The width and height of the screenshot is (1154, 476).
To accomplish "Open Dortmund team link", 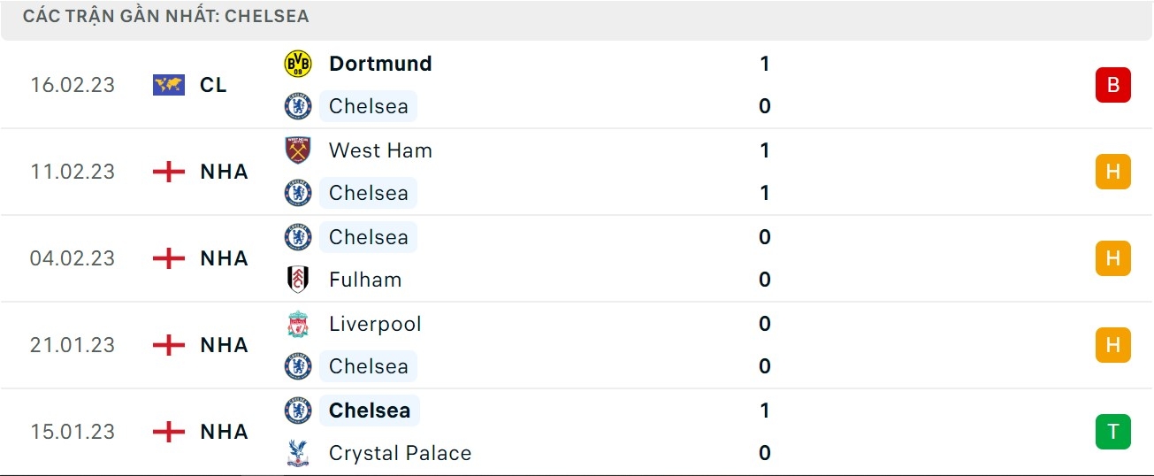I will (380, 64).
